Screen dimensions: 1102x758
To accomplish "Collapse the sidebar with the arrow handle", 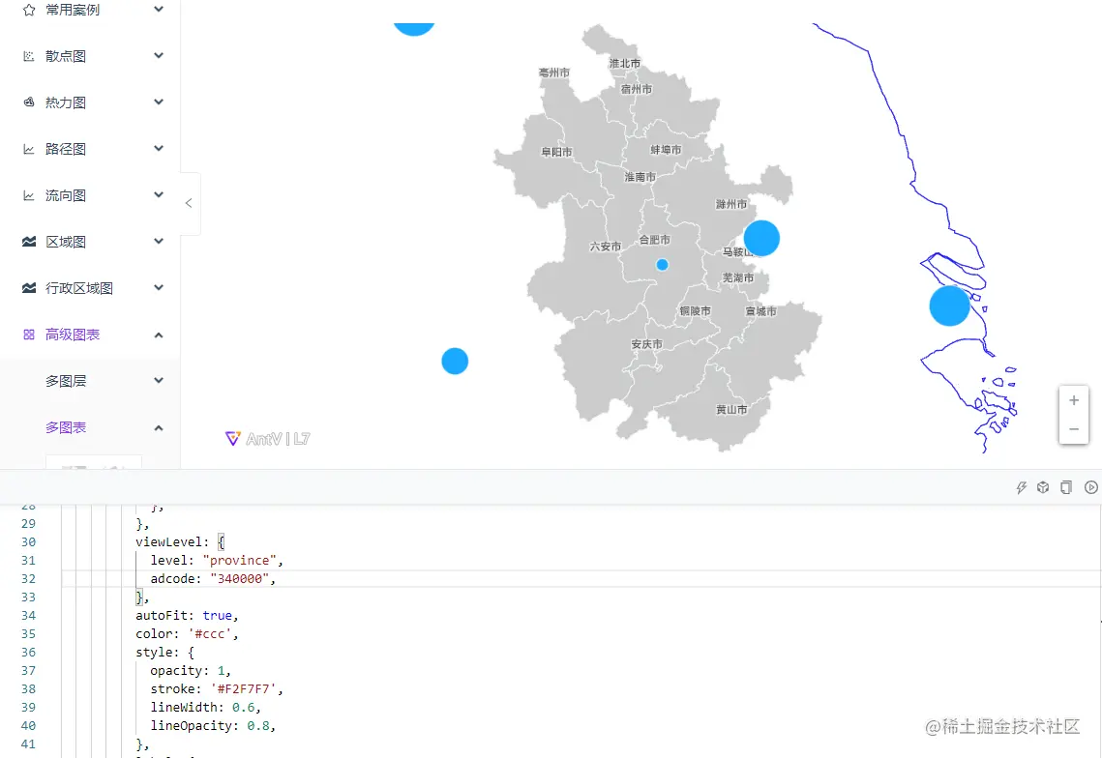I will tap(189, 203).
